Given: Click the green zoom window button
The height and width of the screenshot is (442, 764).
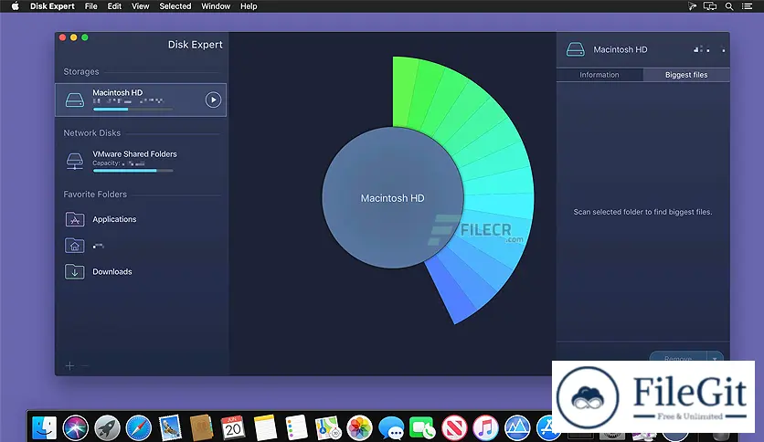Looking at the screenshot, I should pos(85,37).
